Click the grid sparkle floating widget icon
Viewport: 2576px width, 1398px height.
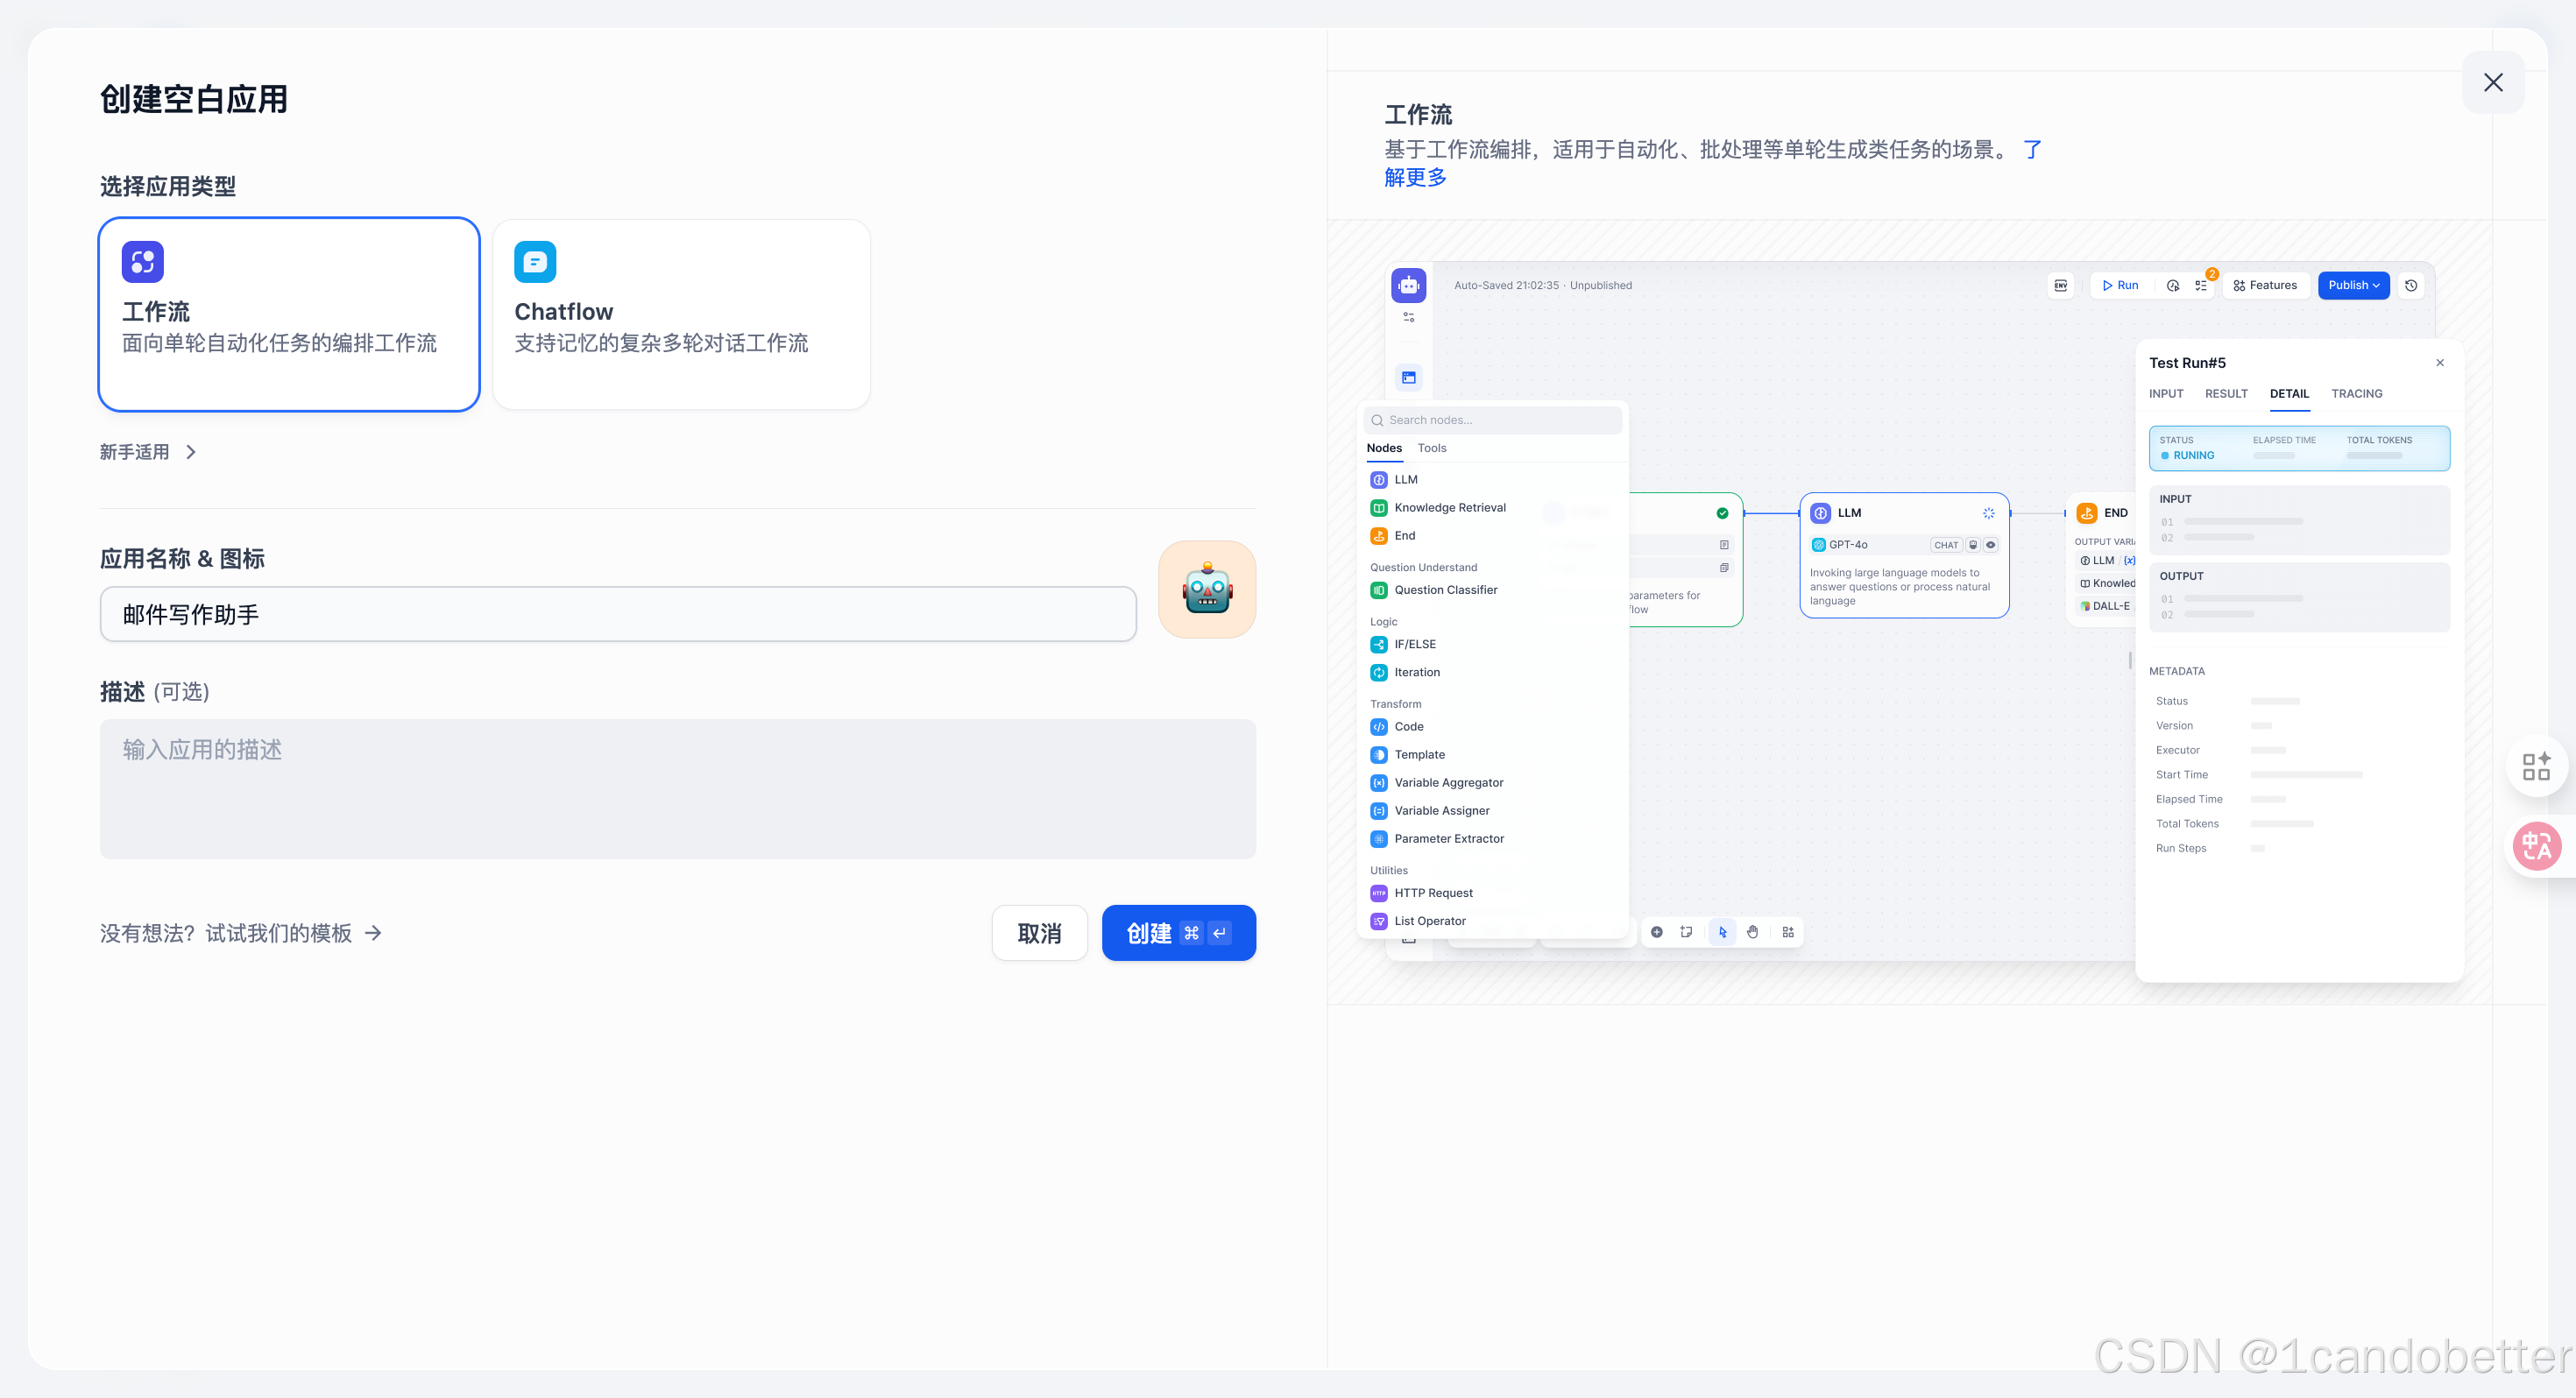(2536, 766)
